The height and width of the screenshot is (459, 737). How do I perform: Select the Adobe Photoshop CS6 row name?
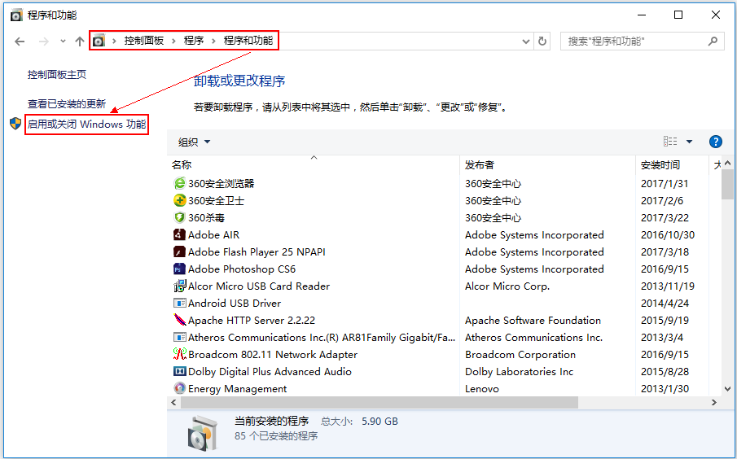click(242, 269)
